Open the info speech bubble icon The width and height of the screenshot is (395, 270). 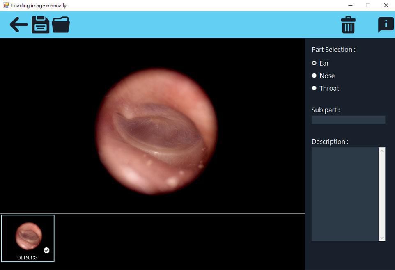386,25
